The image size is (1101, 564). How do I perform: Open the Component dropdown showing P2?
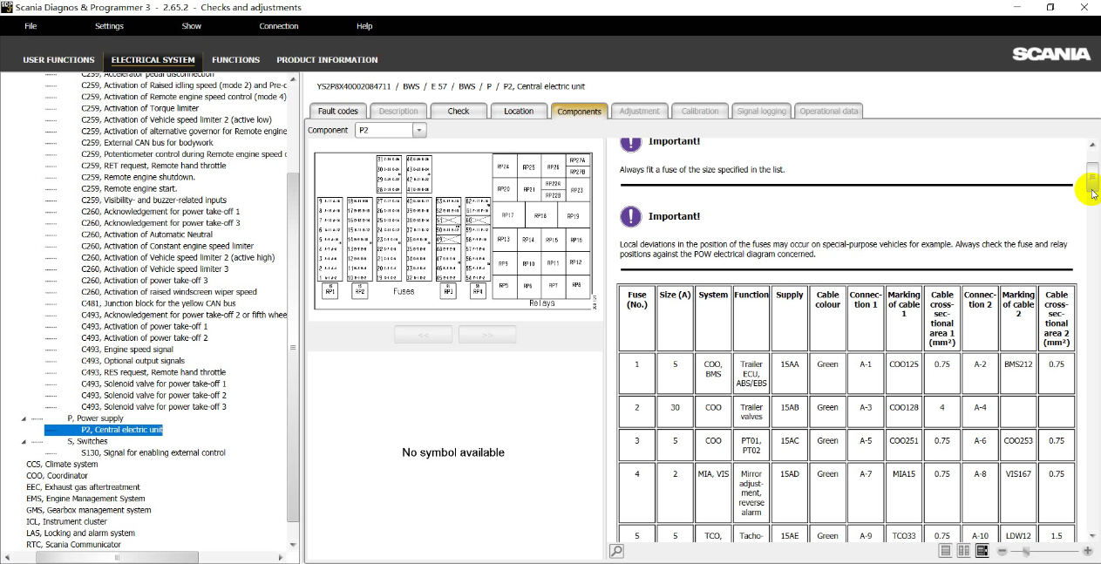click(419, 130)
